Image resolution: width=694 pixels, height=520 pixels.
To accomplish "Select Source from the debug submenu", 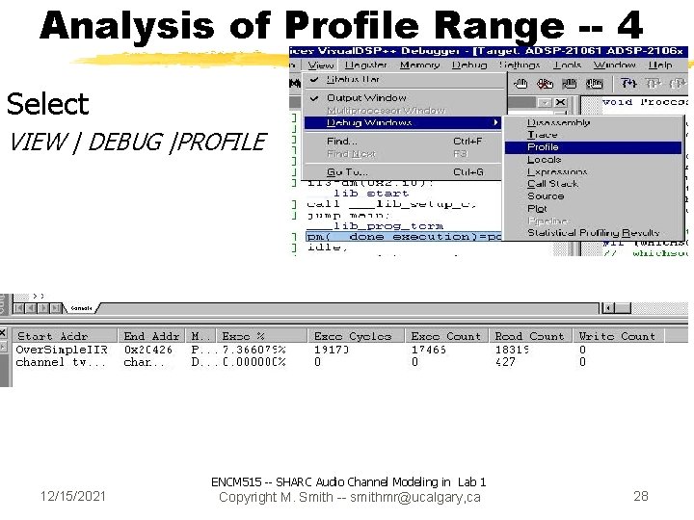I will click(x=593, y=195).
